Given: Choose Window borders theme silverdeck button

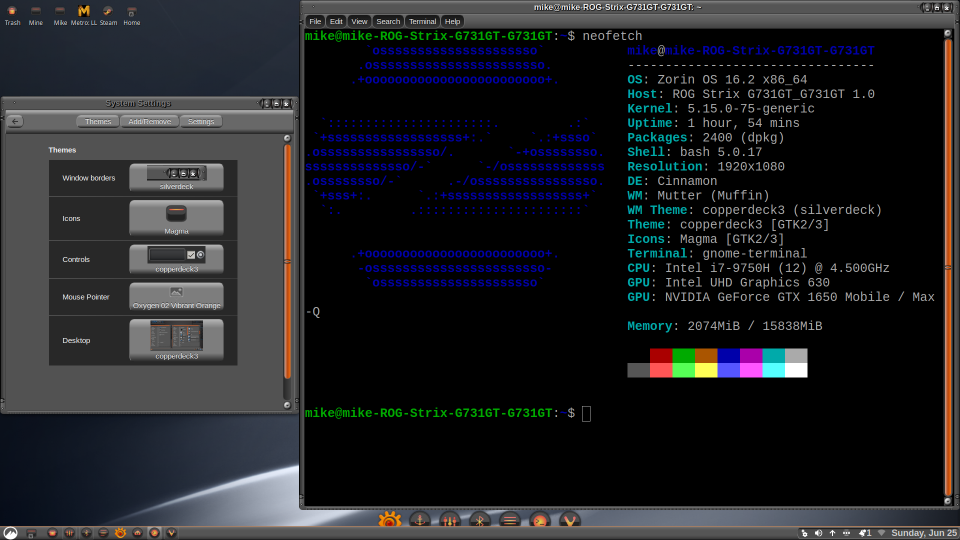Looking at the screenshot, I should (x=176, y=177).
